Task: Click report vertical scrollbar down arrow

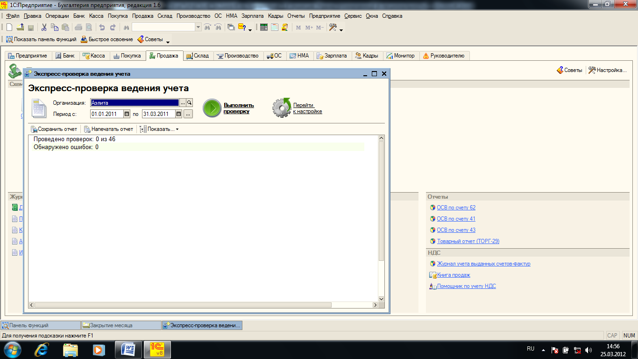Action: (381, 299)
